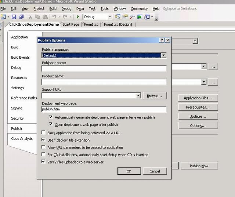Click the Undo toolbar icon
The width and height of the screenshot is (235, 197).
point(54,17)
